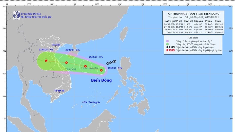
Task: Click the 'Biển Đông' sea label
Action: [x=101, y=80]
